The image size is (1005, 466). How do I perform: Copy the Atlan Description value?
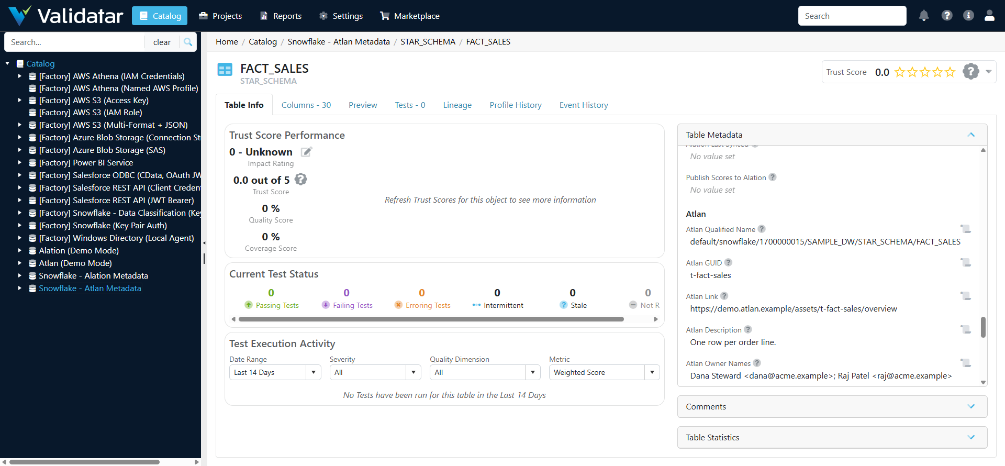(966, 329)
